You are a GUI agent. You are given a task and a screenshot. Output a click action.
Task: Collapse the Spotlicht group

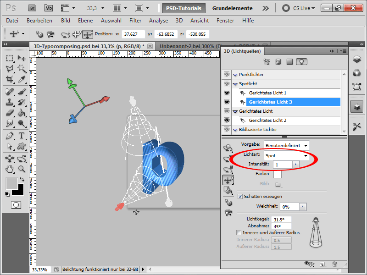[x=235, y=84]
